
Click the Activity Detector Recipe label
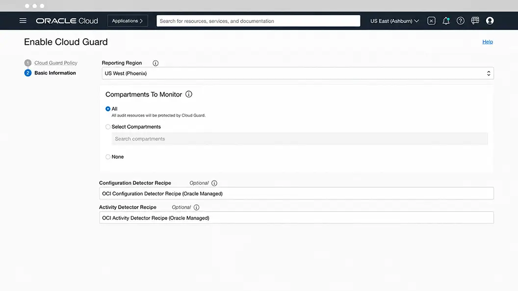pos(128,207)
